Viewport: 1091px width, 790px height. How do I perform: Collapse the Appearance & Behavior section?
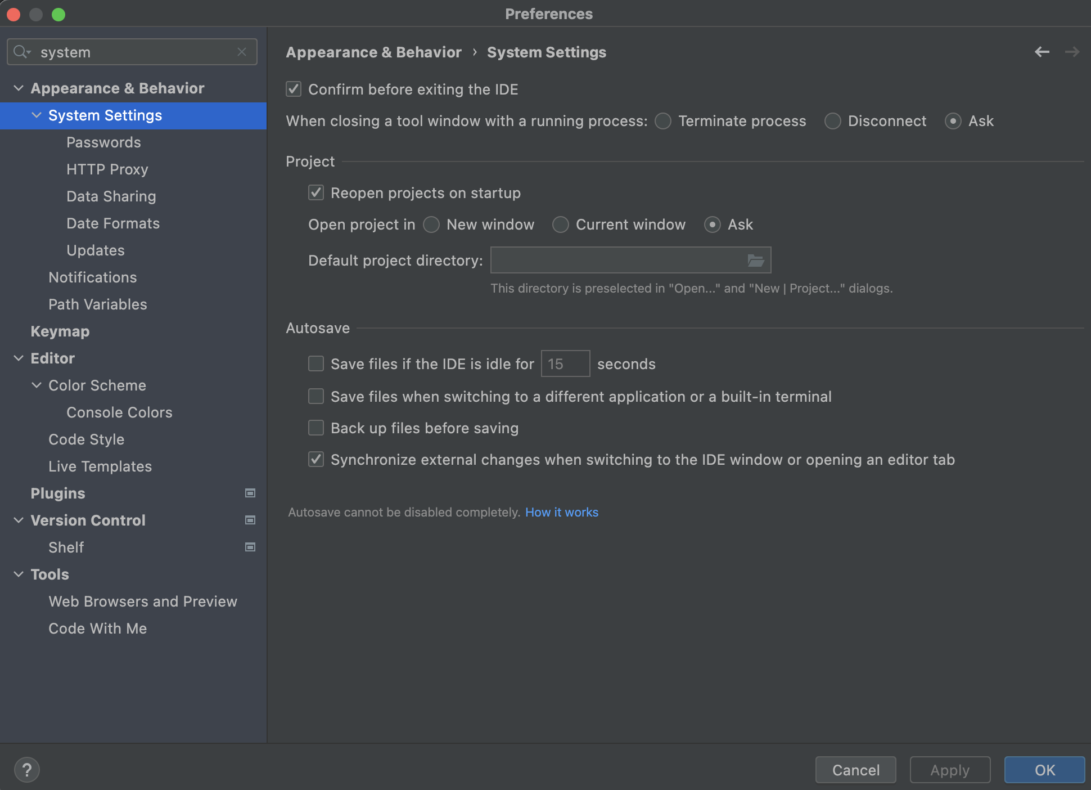[x=19, y=88]
